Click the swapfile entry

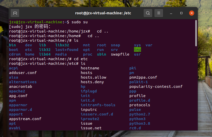120,54
